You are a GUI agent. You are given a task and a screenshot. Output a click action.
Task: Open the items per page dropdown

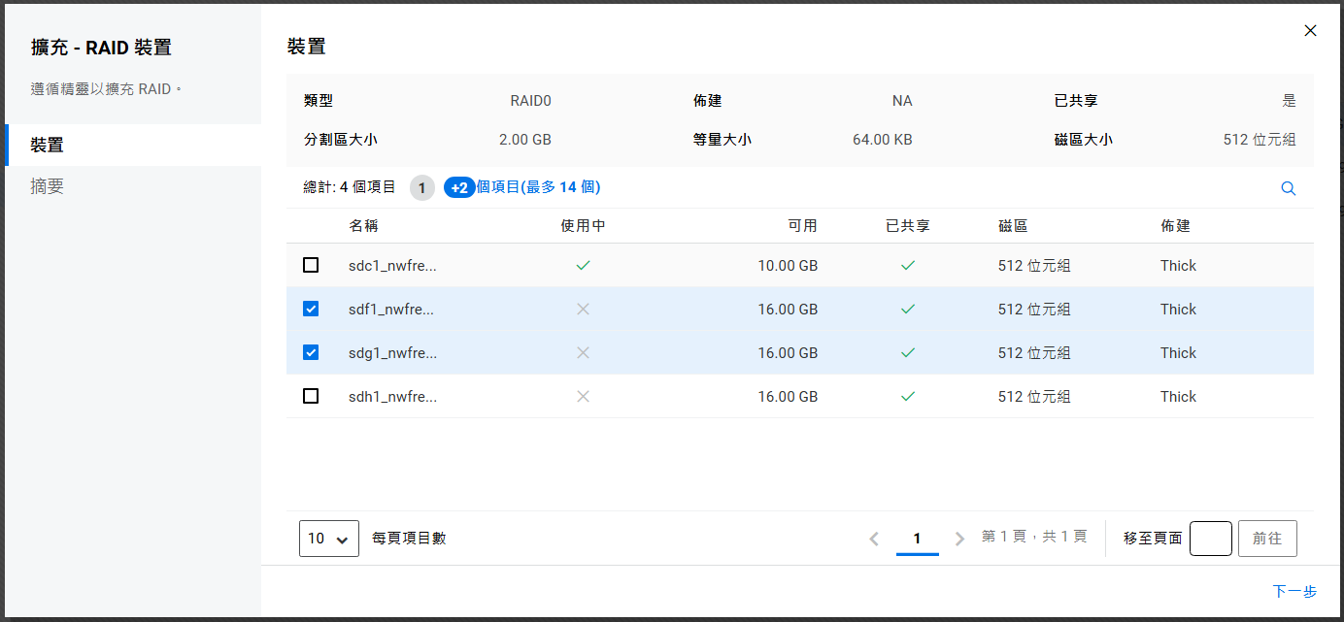(328, 539)
